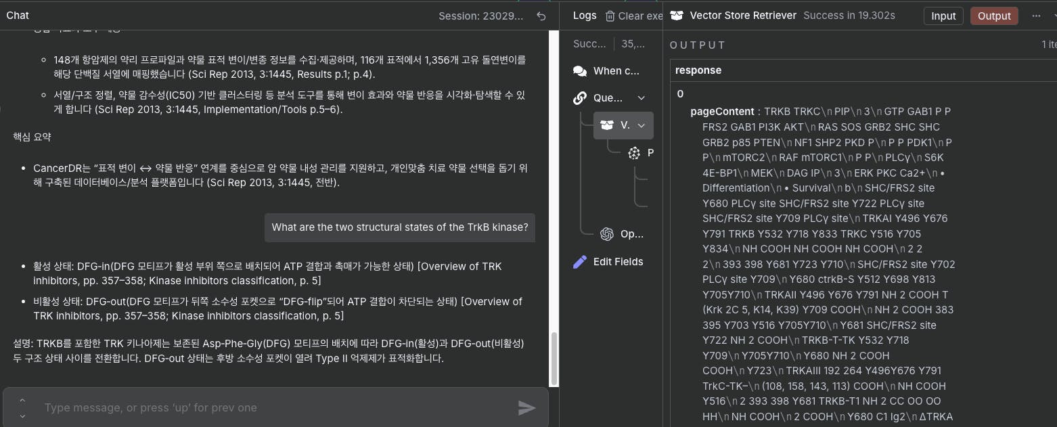The height and width of the screenshot is (427, 1057).
Task: Collapse the V. vector store node chevron
Action: [641, 125]
